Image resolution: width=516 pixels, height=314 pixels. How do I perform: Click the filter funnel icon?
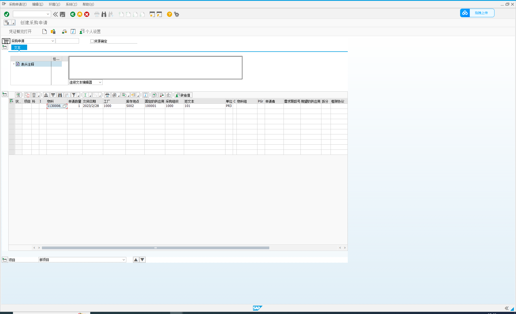click(74, 95)
